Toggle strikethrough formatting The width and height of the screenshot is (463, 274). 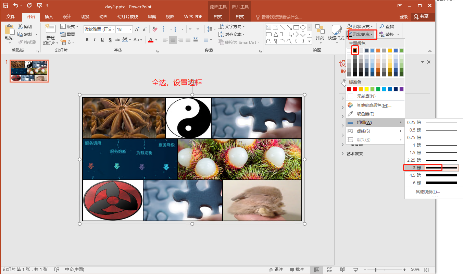[117, 40]
